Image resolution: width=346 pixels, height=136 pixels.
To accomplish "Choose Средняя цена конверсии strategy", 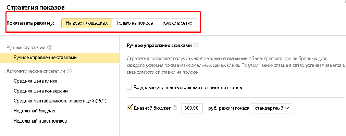I will (40, 91).
